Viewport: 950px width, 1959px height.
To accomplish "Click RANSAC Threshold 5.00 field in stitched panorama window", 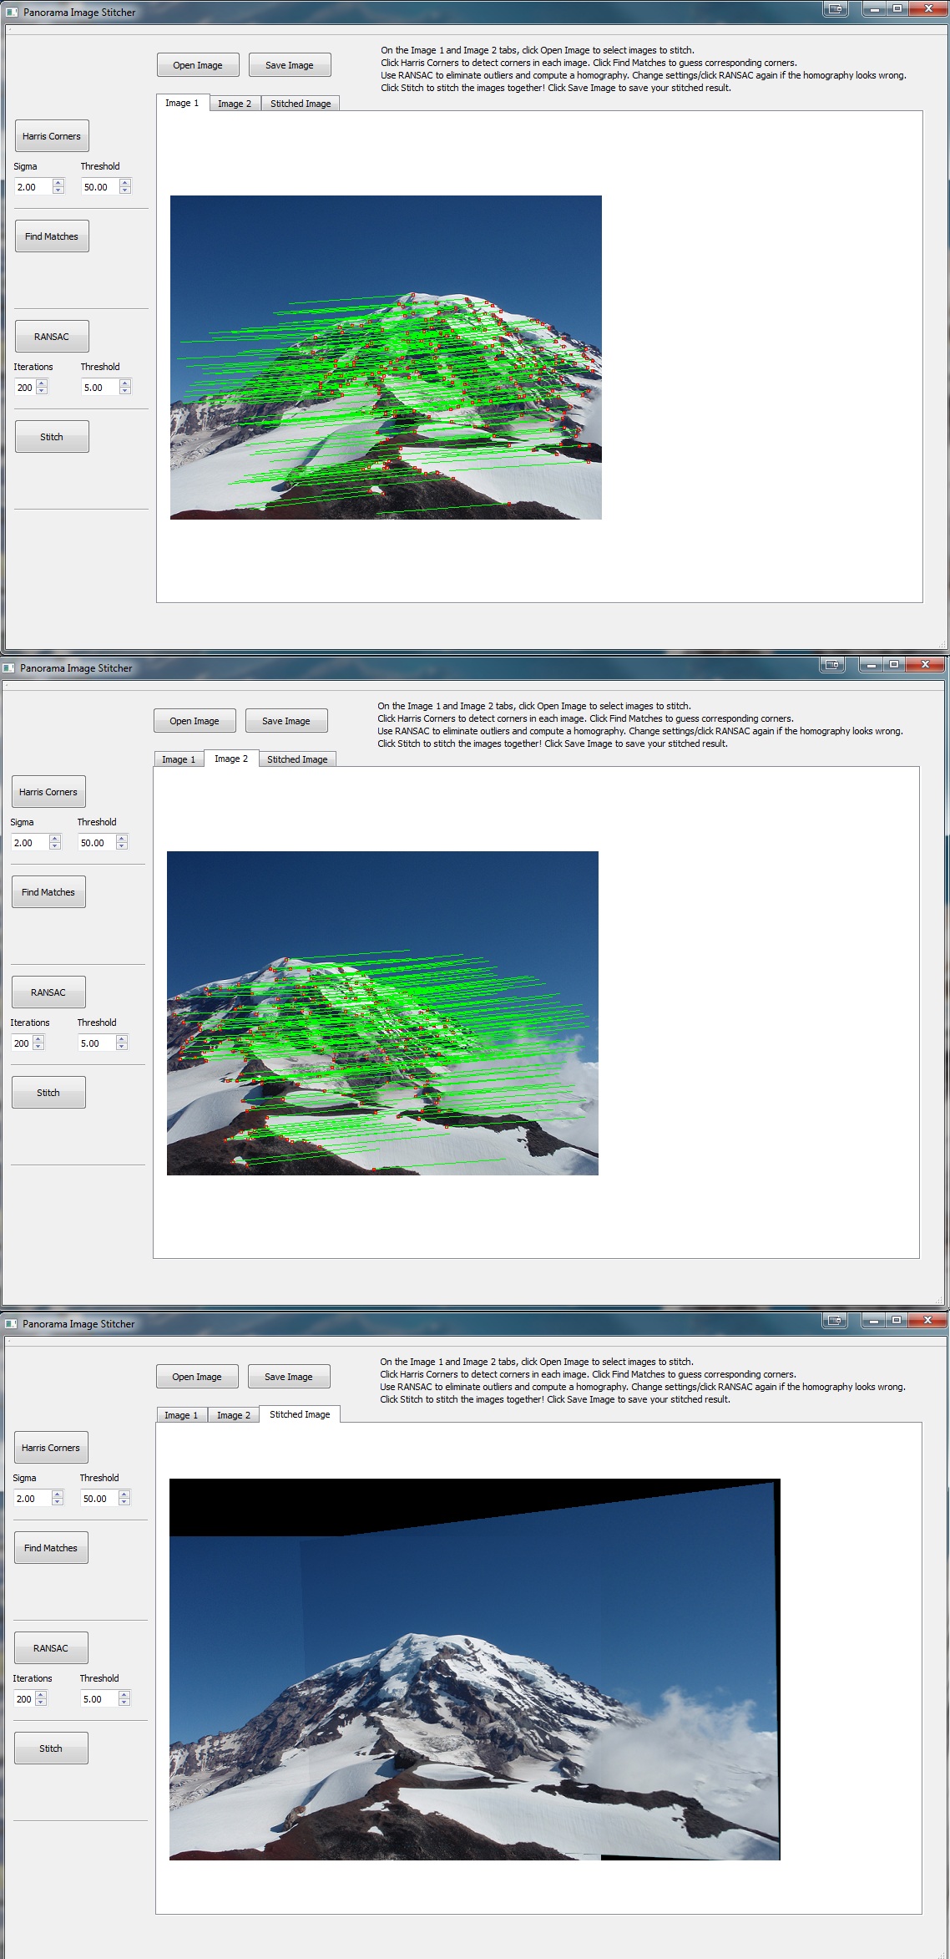I will [99, 1699].
